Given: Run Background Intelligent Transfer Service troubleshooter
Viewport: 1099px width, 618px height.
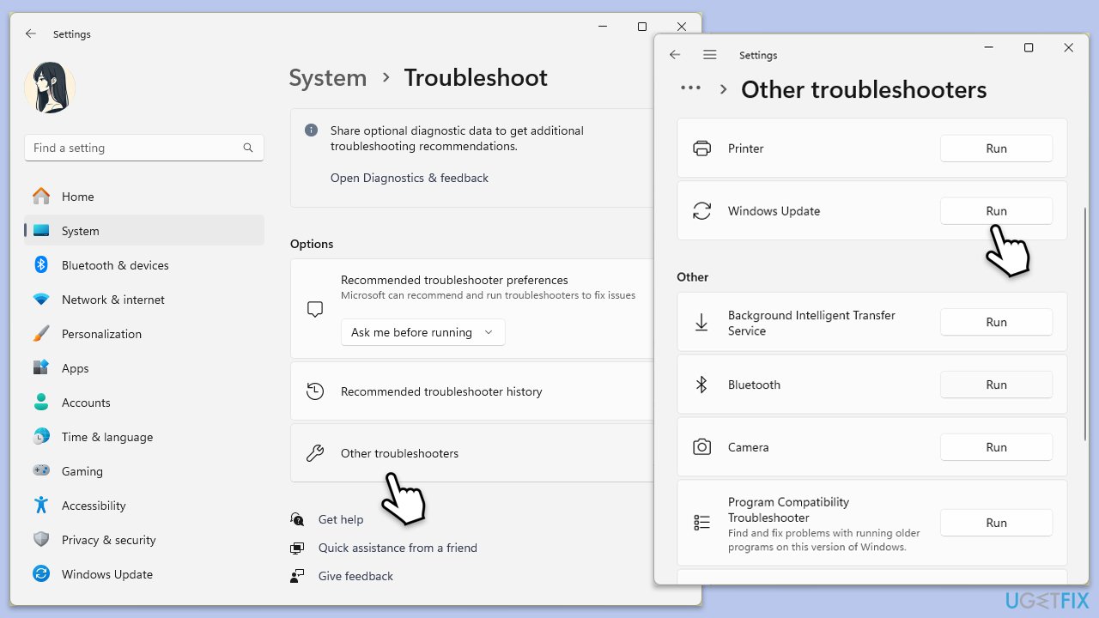Looking at the screenshot, I should [x=996, y=323].
